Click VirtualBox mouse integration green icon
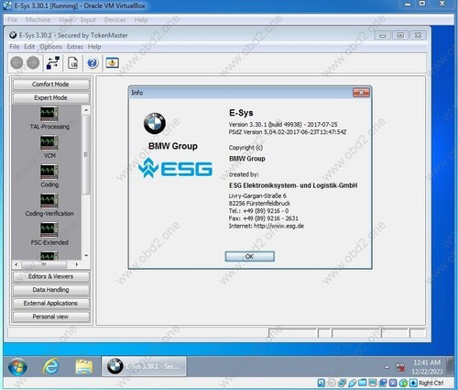This screenshot has height=390, width=458. click(403, 383)
